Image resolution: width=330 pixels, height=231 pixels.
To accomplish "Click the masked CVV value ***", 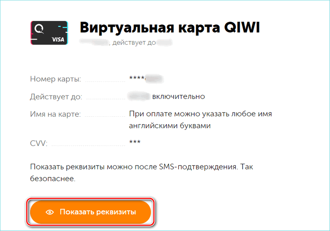I will [x=135, y=142].
